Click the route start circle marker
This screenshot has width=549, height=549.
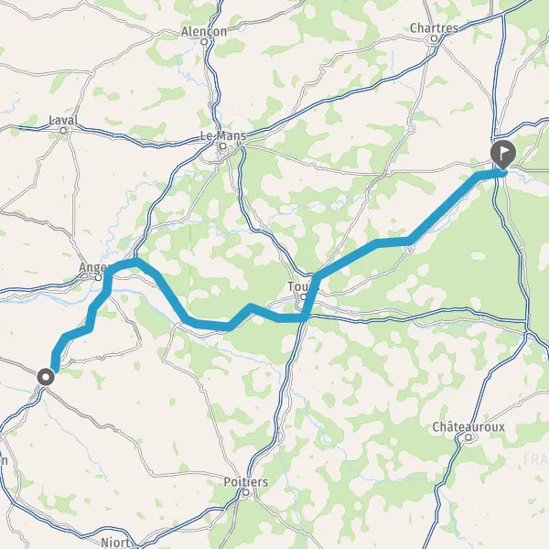point(46,377)
